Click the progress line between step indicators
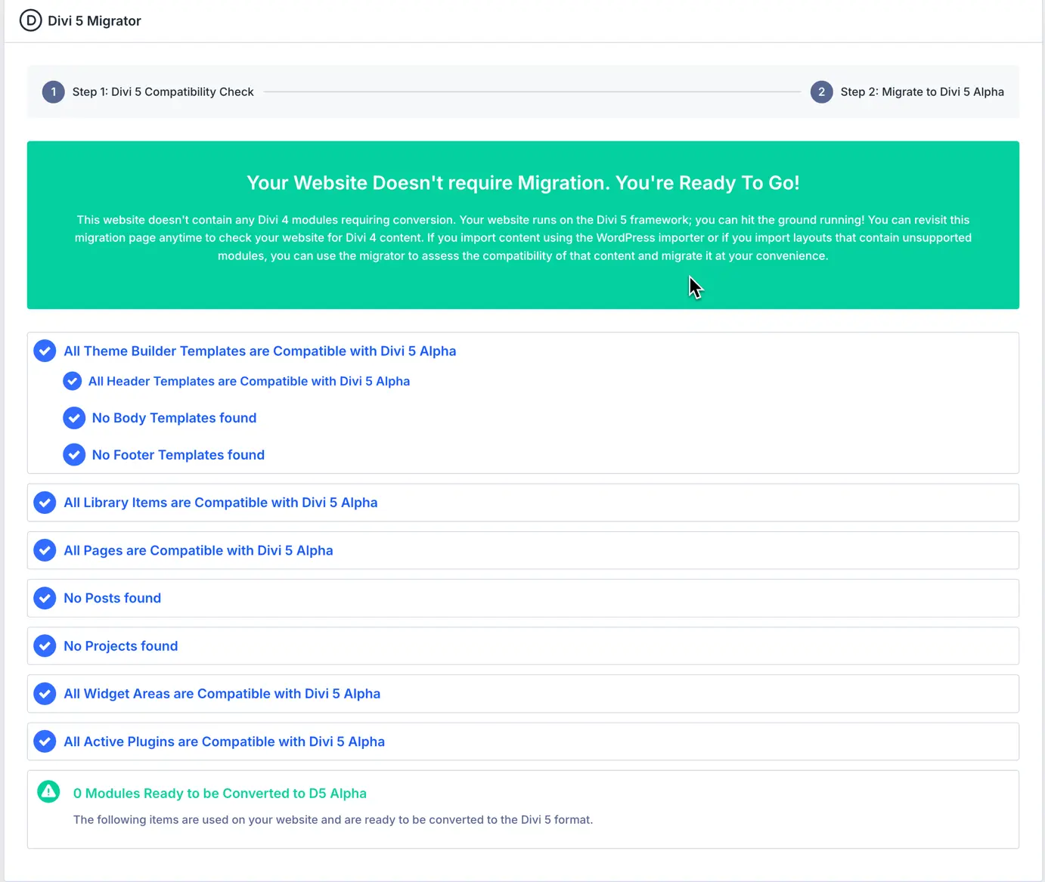 [529, 91]
